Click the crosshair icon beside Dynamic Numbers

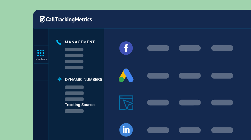[x=59, y=79]
